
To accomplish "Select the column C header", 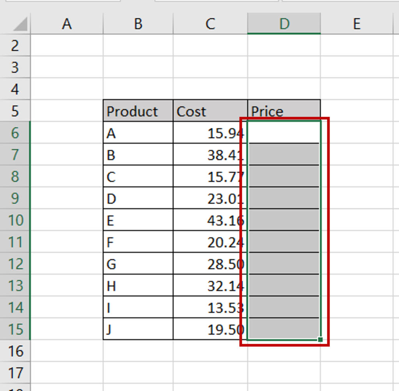I will coord(210,24).
